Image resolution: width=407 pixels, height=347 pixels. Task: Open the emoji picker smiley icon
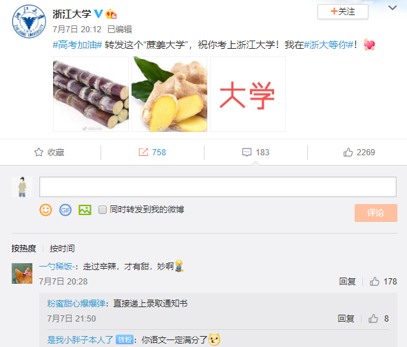click(45, 210)
